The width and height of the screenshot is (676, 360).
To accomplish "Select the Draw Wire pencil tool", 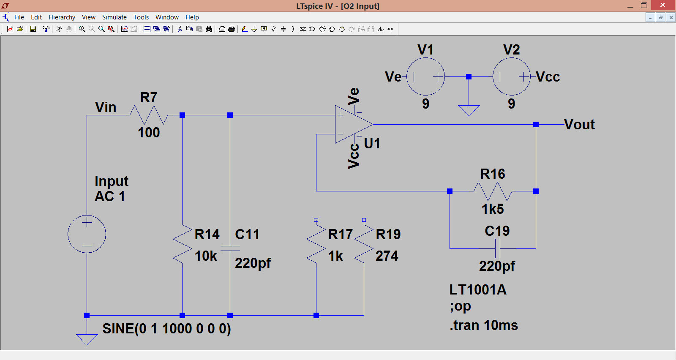I will click(245, 29).
